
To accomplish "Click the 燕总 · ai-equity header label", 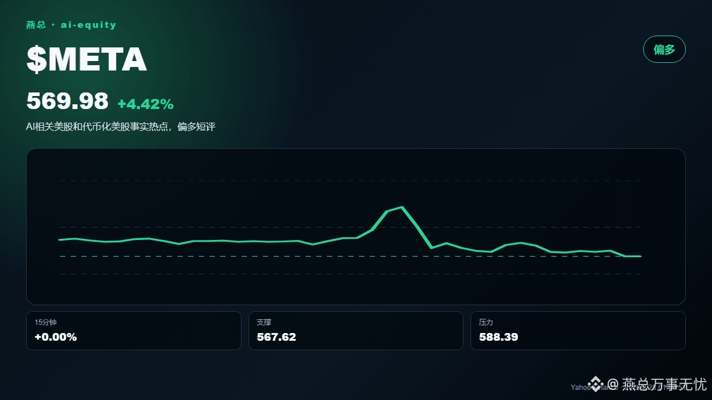I will [71, 25].
